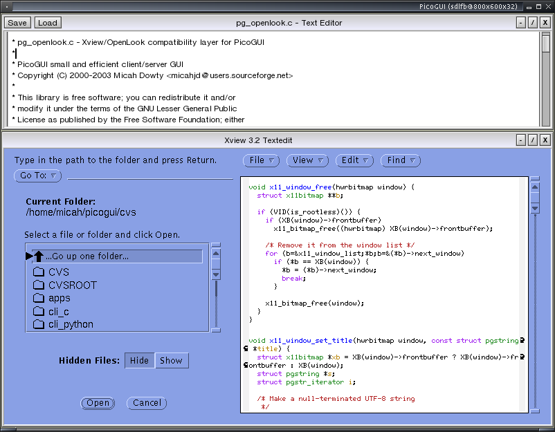Click the code pane scrollbar cable

[535, 311]
